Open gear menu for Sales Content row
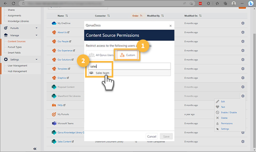The image size is (256, 152). click(x=243, y=141)
